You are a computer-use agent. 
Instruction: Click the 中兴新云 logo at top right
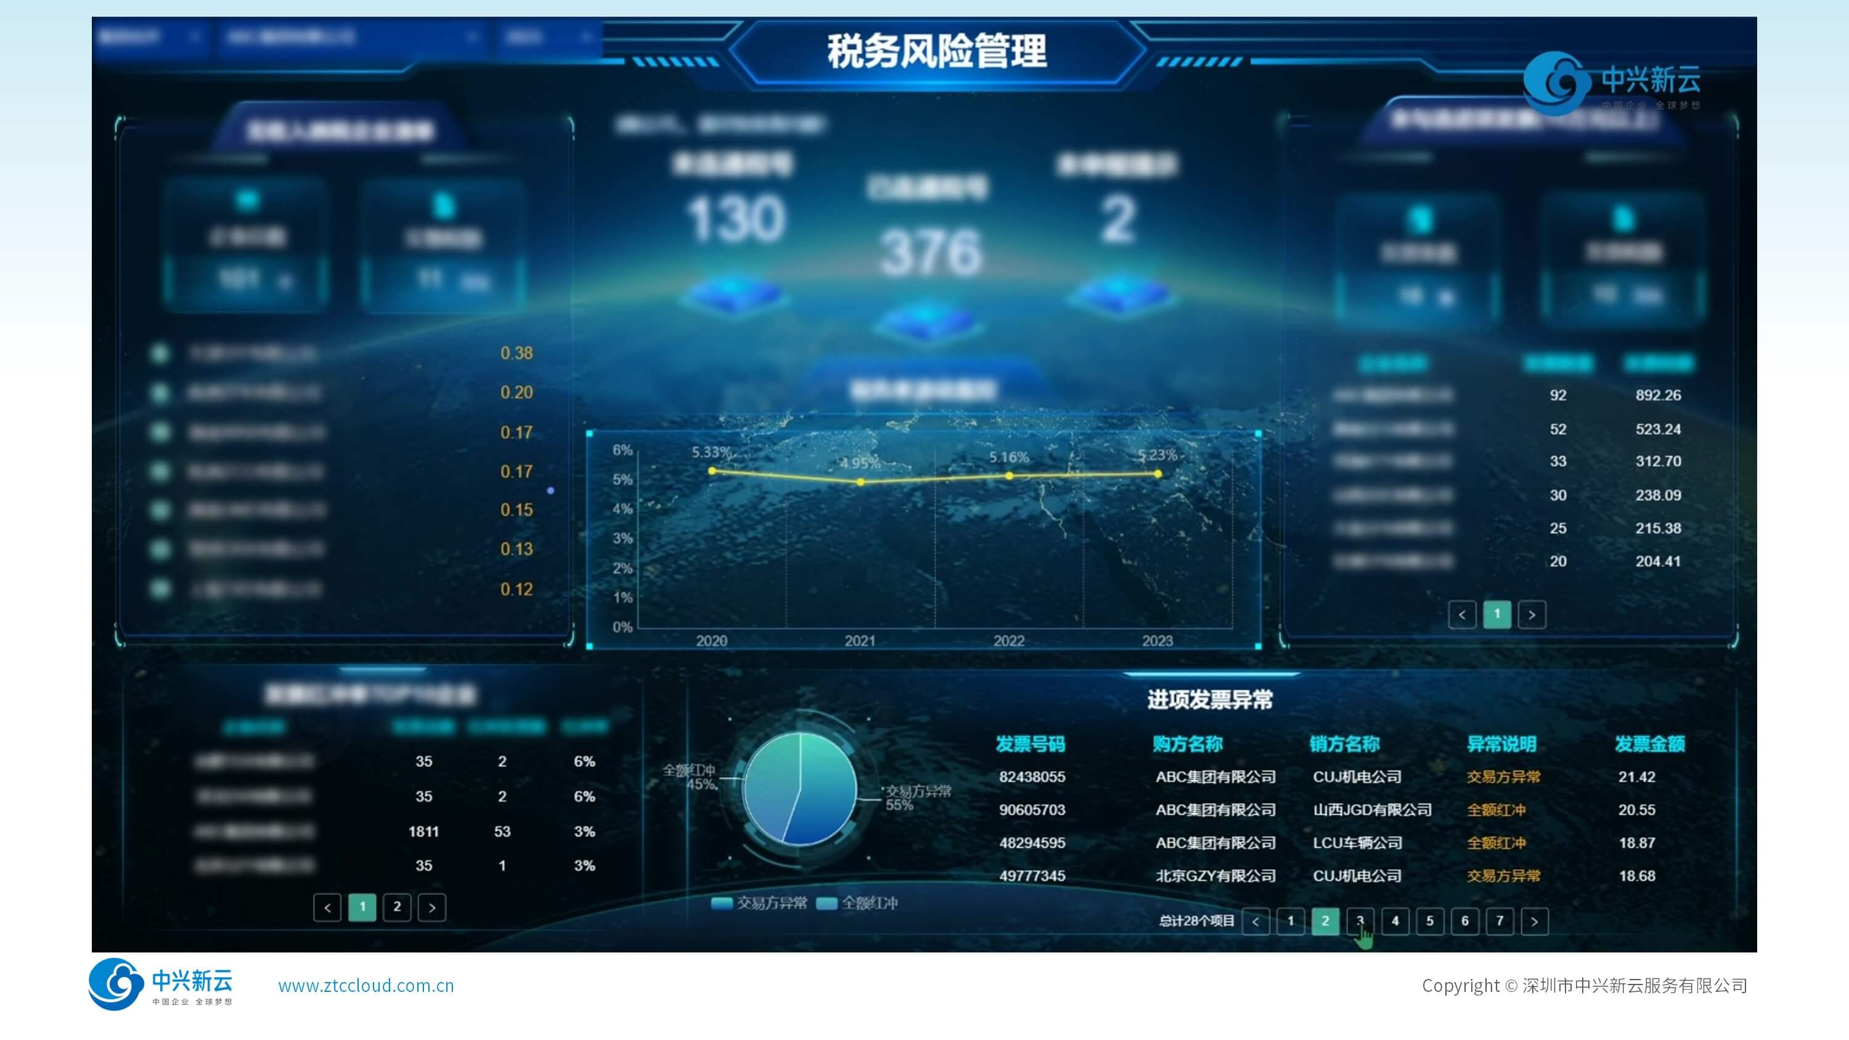click(x=1612, y=83)
